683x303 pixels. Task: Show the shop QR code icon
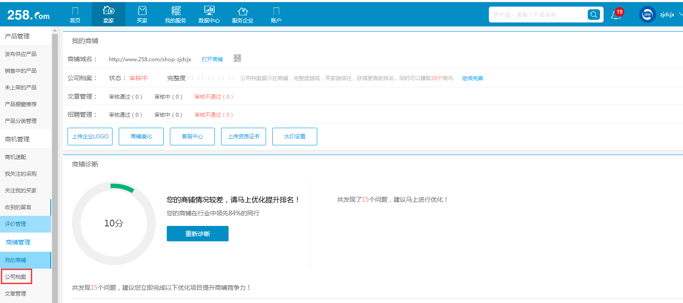tap(237, 59)
